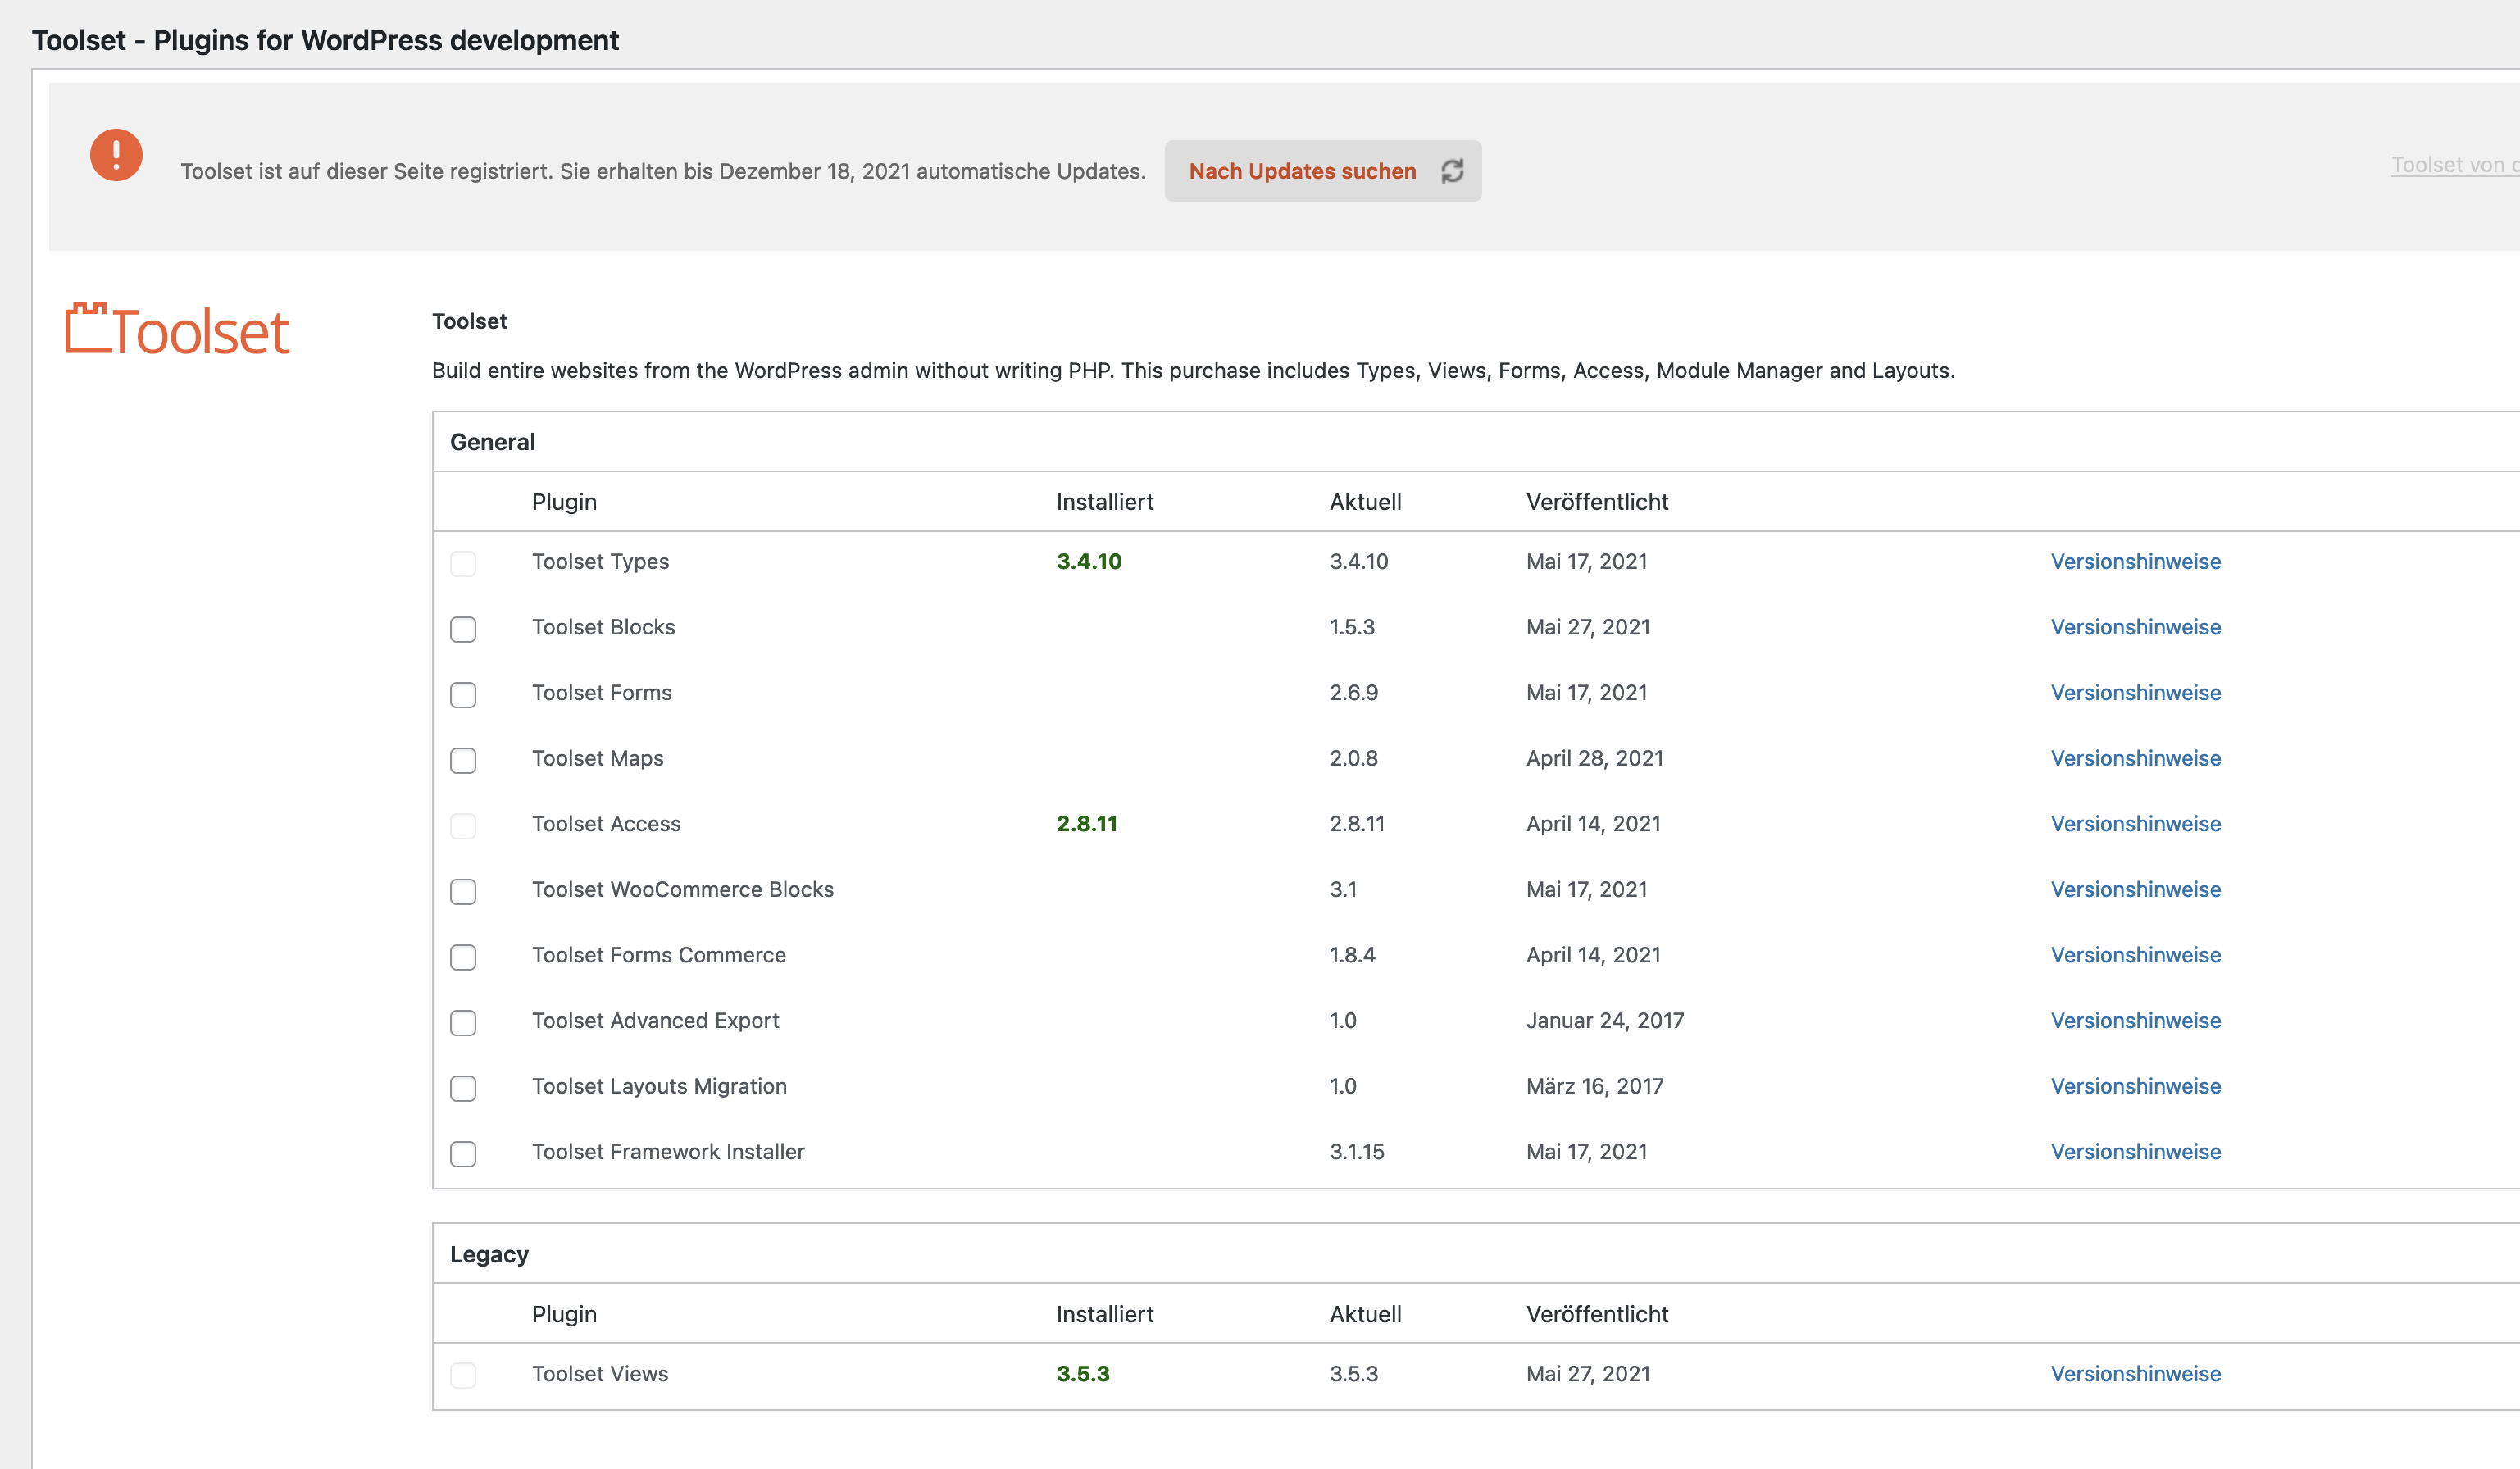Screen dimensions: 2520x1469
Task: Select Toolset WooCommerce Blocks checkbox
Action: click(x=463, y=891)
